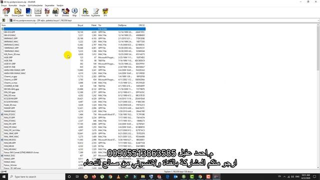Image resolution: width=320 pixels, height=180 pixels.
Task: Click the Dizine Çıkart extract icon
Action: pos(17,12)
